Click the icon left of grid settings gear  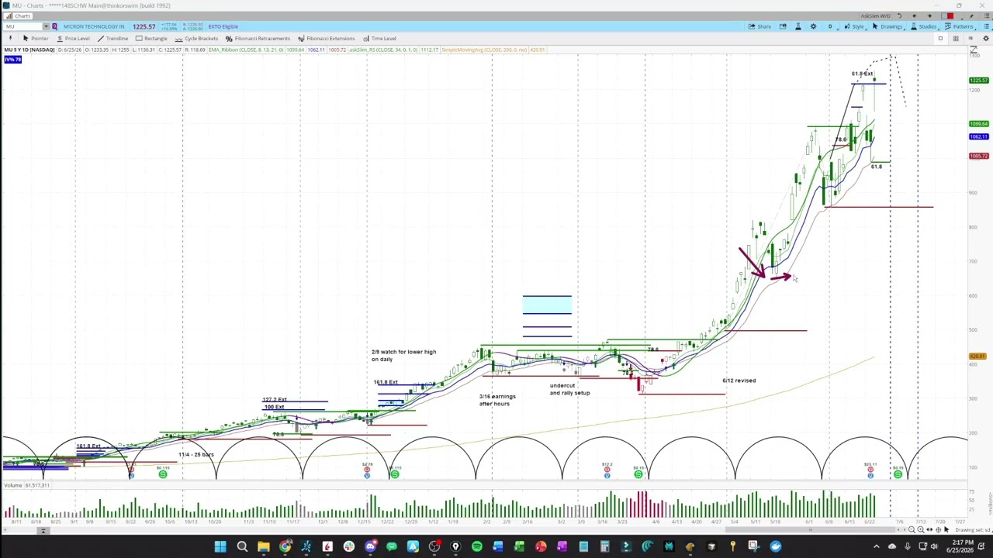(x=971, y=38)
